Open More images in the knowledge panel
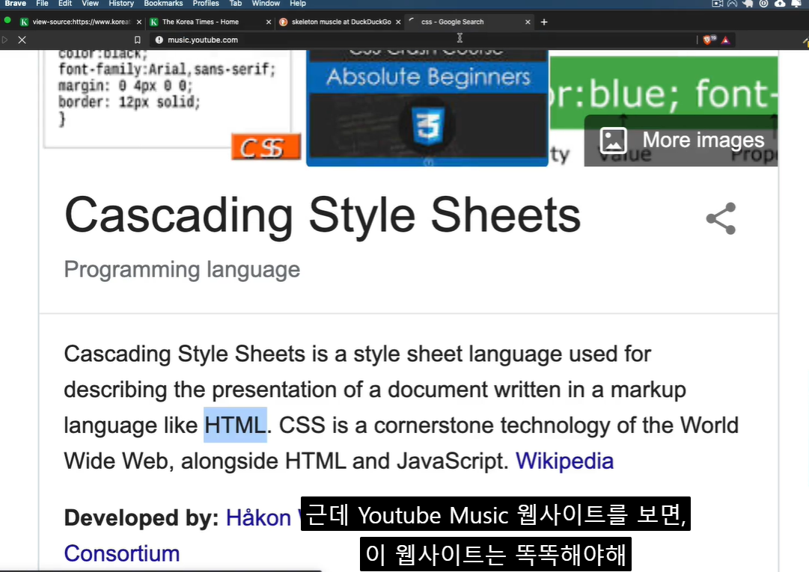809x572 pixels. 681,140
